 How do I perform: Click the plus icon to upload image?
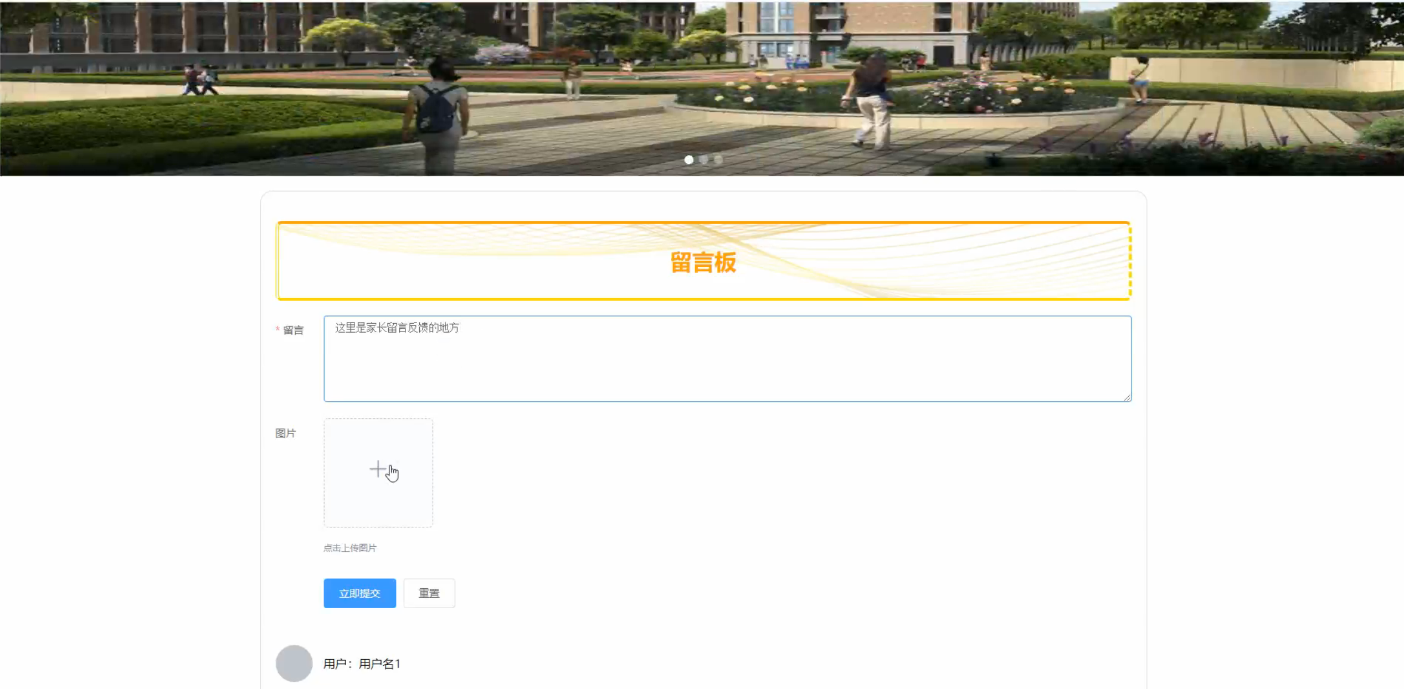378,469
